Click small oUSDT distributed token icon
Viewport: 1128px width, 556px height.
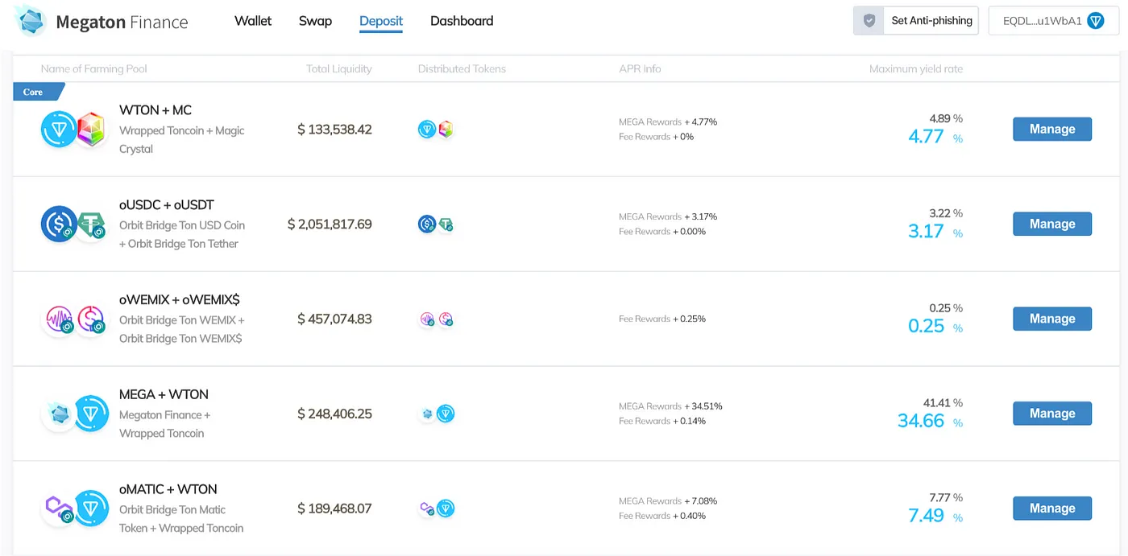click(x=446, y=224)
